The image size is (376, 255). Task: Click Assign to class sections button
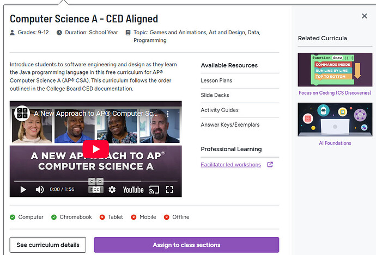pos(186,245)
